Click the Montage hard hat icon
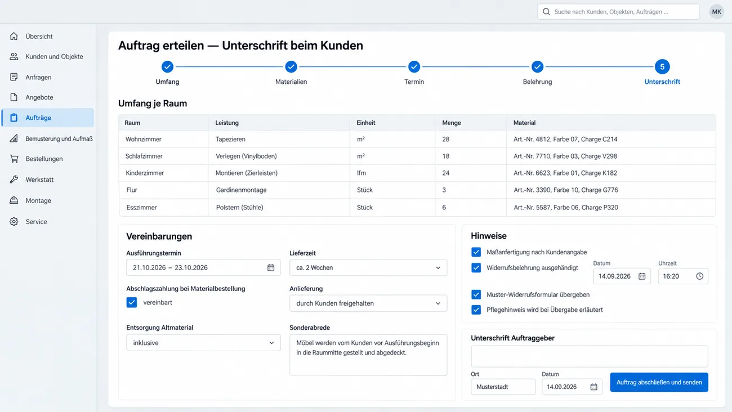 (14, 200)
